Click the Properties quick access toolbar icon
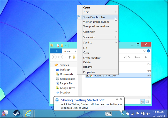Viewport: 168px width, 118px height. click(58, 45)
